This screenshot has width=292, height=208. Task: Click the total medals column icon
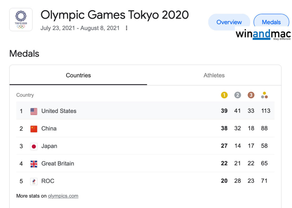[264, 95]
